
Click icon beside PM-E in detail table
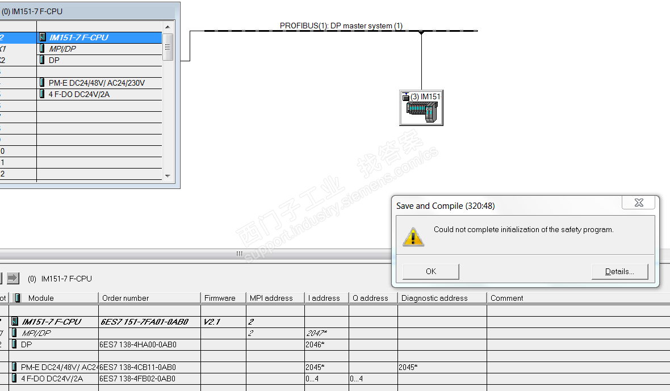(15, 367)
